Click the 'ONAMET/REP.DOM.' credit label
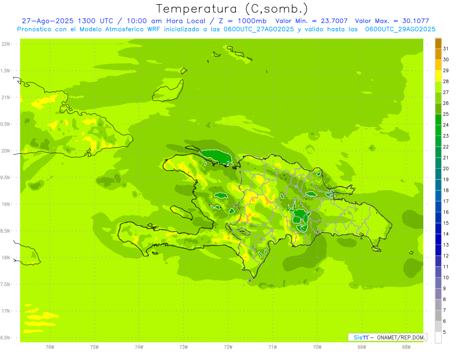The height and width of the screenshot is (352, 456). coord(401,337)
